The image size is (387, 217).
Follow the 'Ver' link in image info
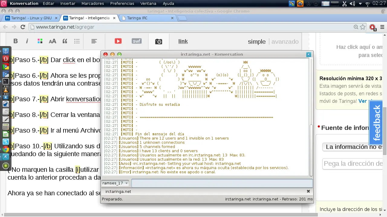(x=362, y=101)
